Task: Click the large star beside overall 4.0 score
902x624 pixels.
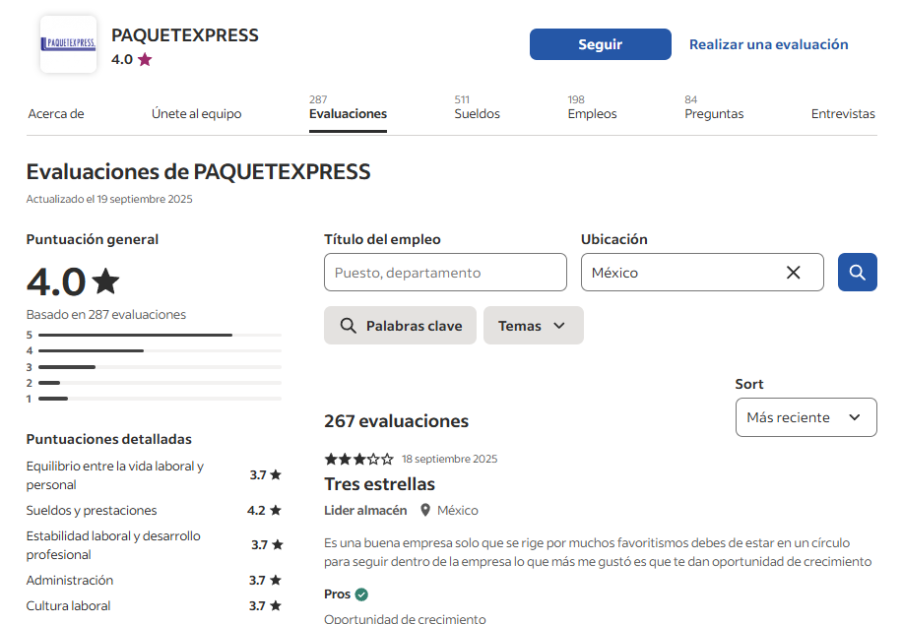Action: tap(105, 281)
